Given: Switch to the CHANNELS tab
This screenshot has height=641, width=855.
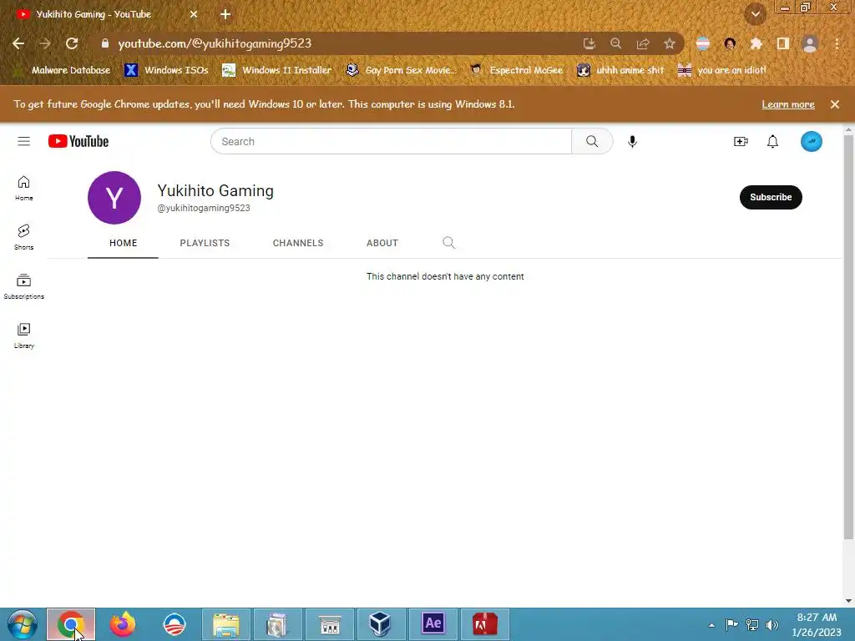Looking at the screenshot, I should coord(298,243).
